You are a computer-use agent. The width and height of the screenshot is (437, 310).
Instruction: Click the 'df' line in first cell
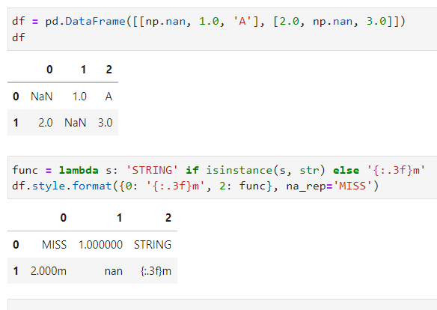point(19,37)
